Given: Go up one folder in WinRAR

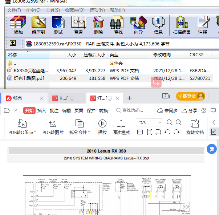Looking at the screenshot, I should pyautogui.click(x=13, y=43).
